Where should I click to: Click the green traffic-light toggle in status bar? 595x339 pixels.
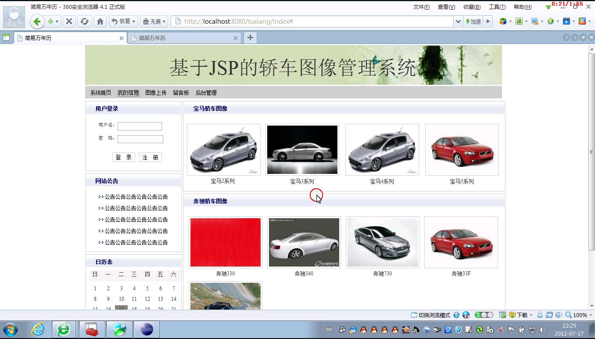484,315
